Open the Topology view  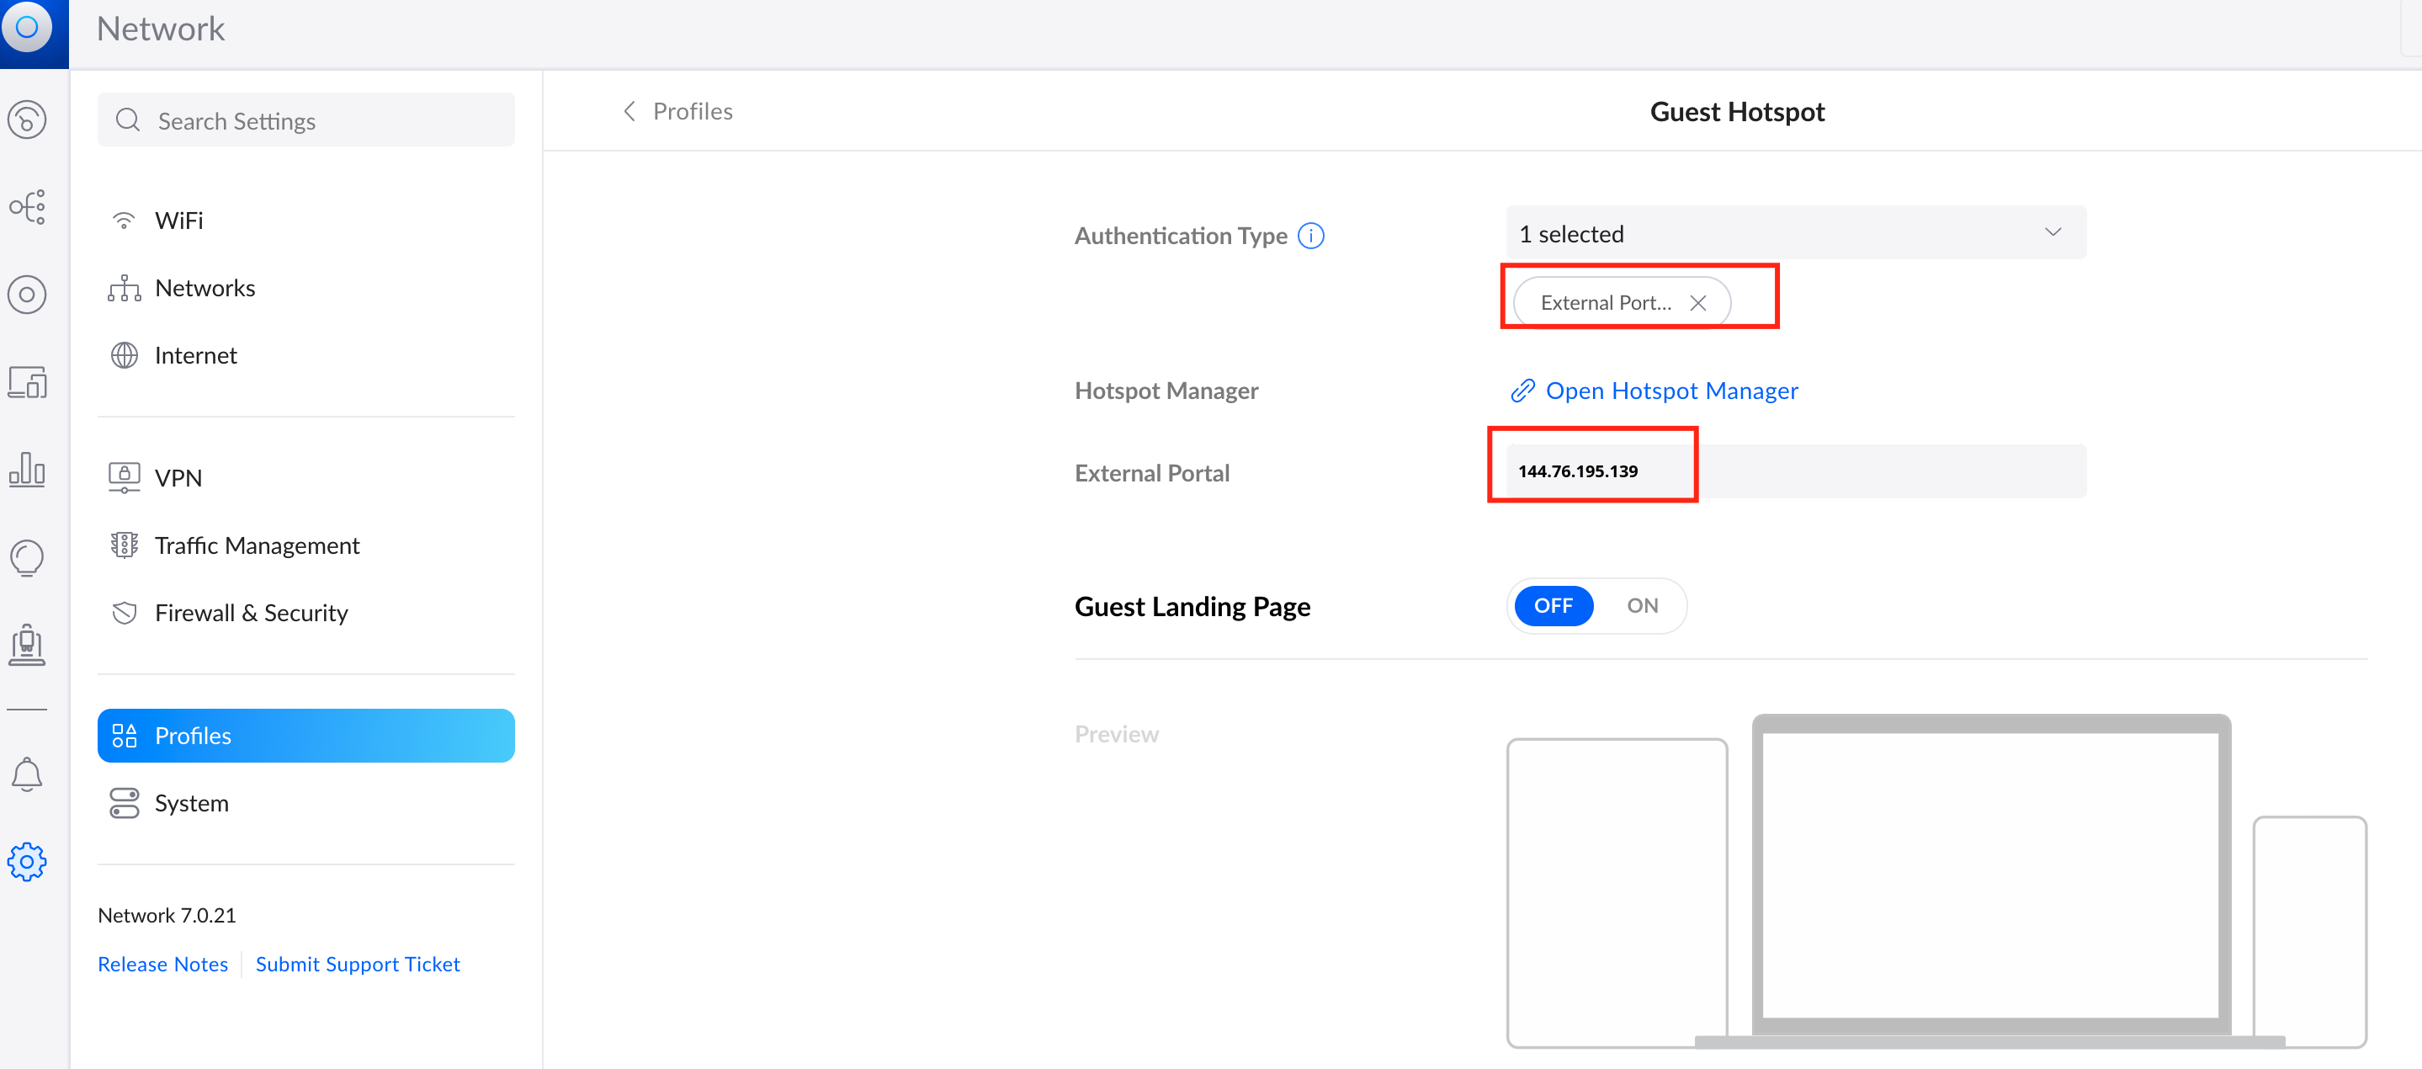tap(26, 207)
